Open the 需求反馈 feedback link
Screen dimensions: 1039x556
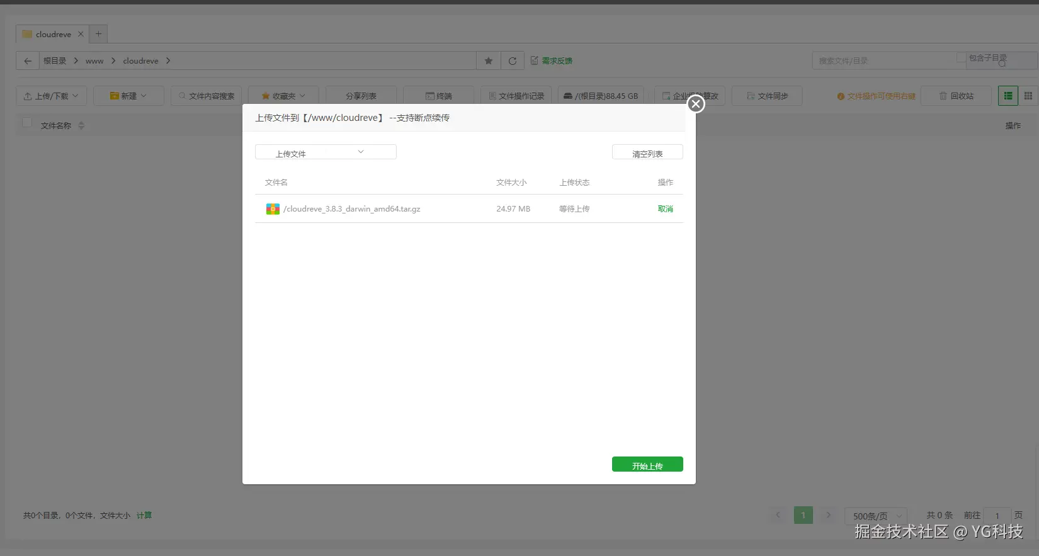552,61
